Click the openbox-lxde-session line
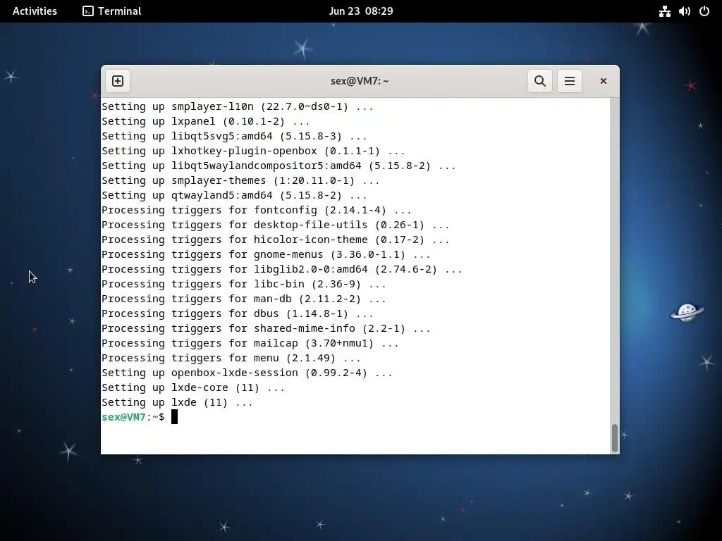This screenshot has width=722, height=541. point(247,373)
